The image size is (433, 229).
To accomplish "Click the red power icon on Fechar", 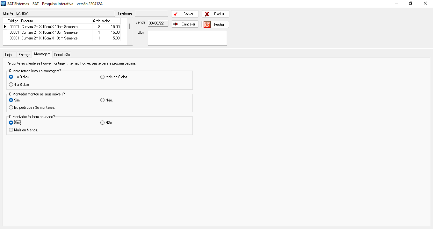I will tap(207, 24).
